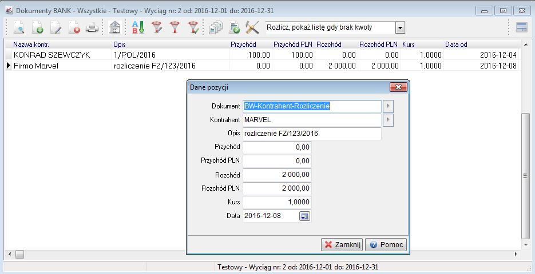Click the application icon in the title bar

pos(9,10)
